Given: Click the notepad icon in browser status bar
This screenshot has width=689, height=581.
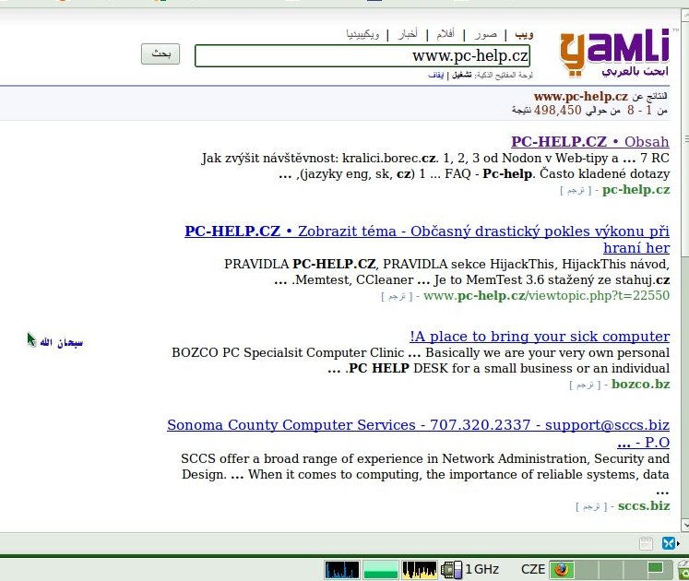Looking at the screenshot, I should [647, 543].
